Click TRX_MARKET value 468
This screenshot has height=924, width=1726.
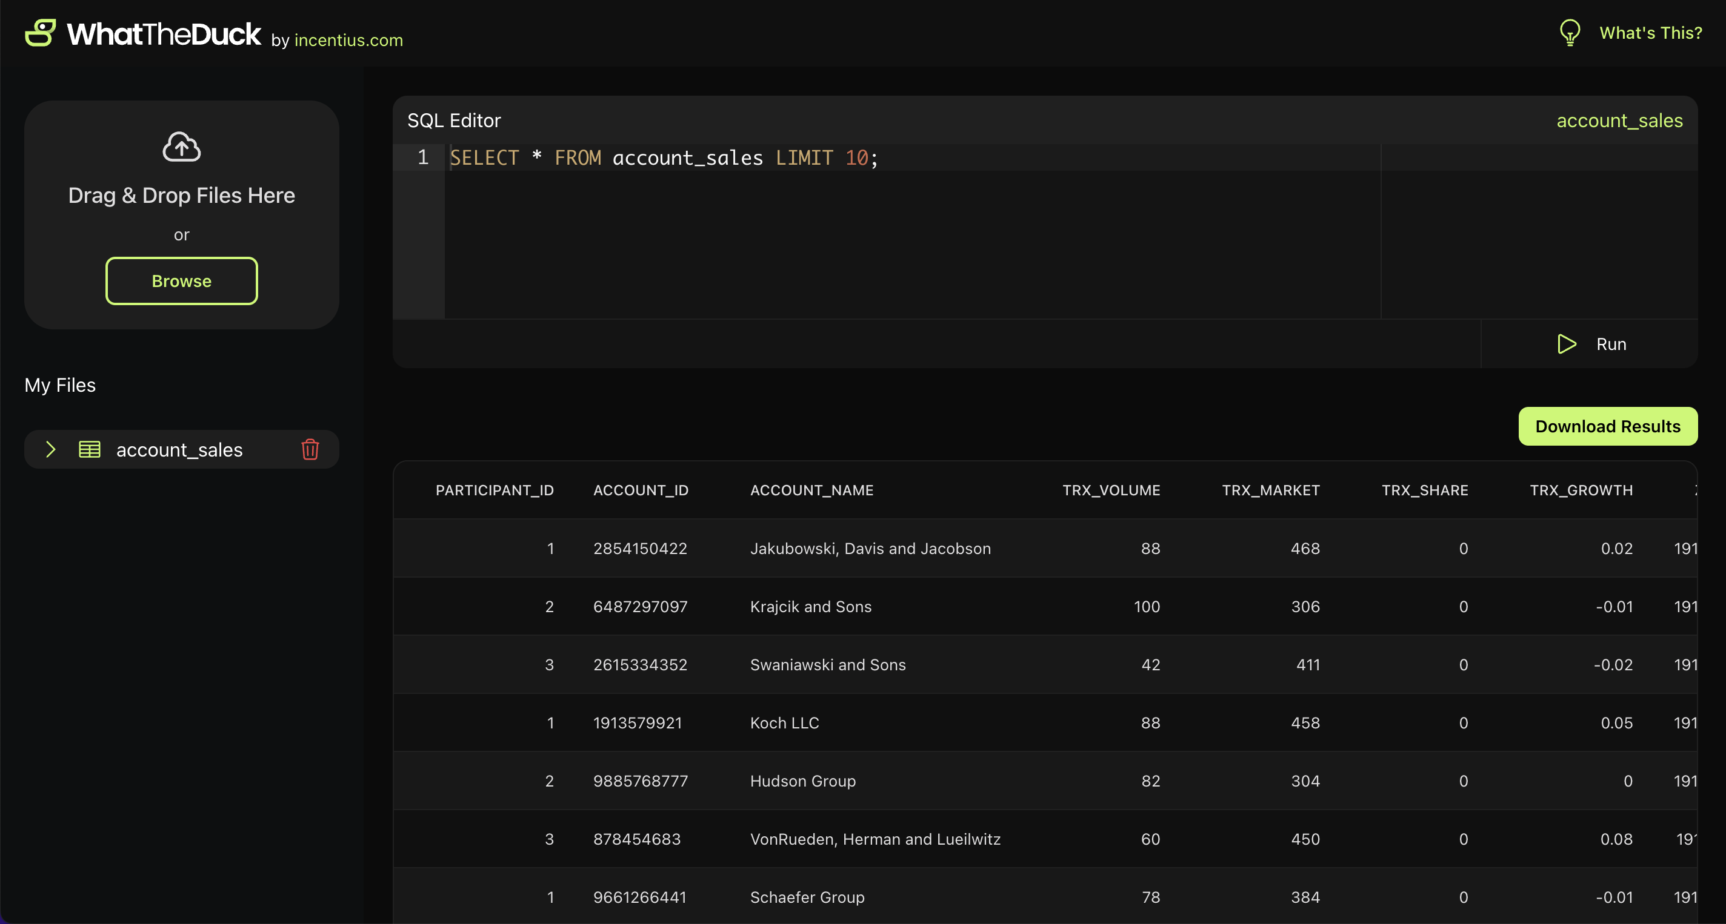pos(1305,549)
